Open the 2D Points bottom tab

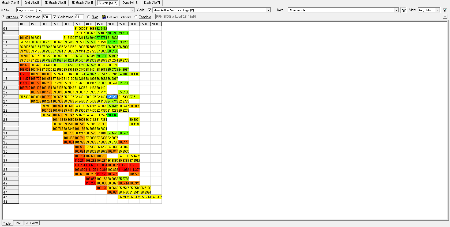tap(32, 223)
